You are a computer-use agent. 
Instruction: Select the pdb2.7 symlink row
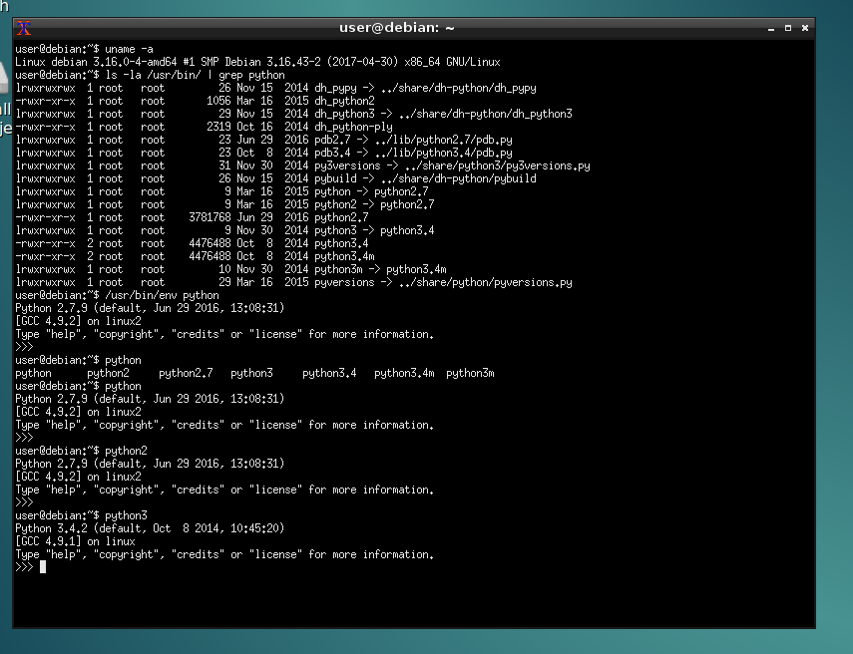tap(263, 140)
